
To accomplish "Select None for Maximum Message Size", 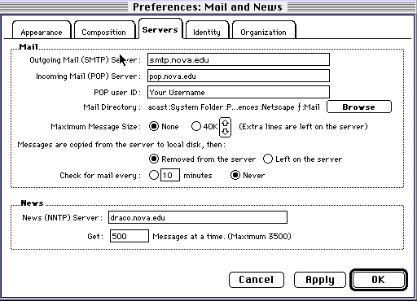I will pyautogui.click(x=154, y=126).
